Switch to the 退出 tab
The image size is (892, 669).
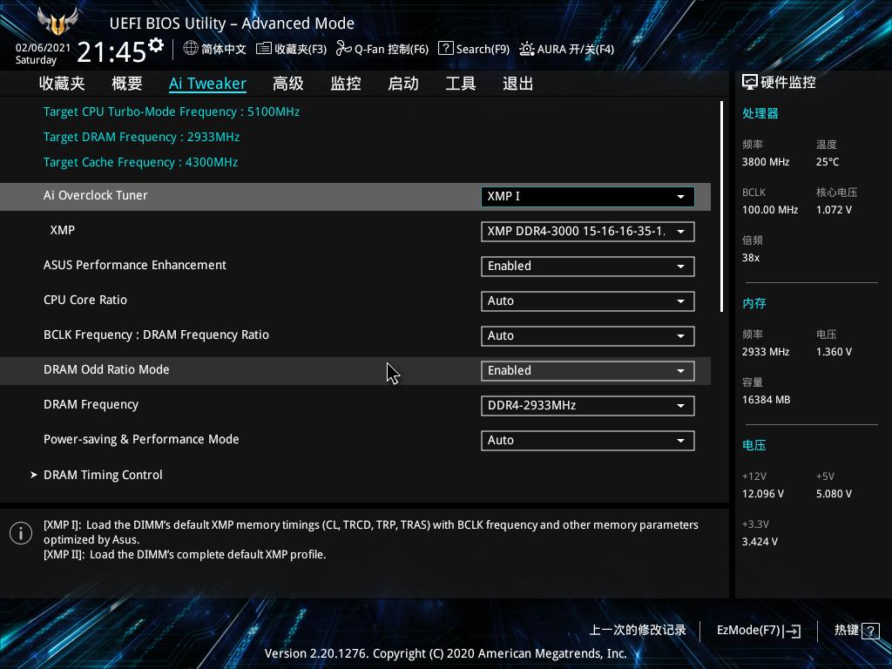(x=518, y=84)
